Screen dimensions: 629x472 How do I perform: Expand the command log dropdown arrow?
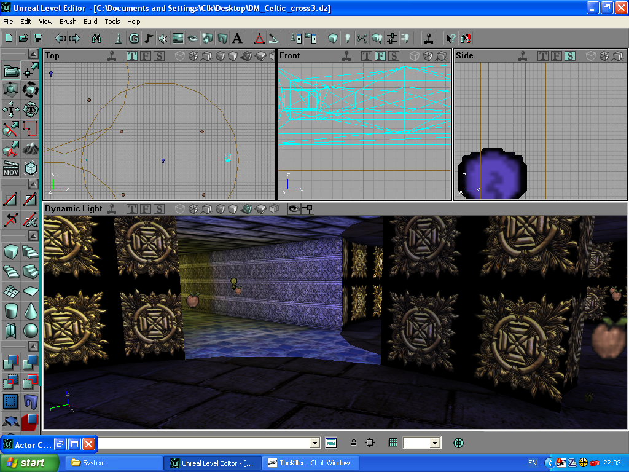click(x=315, y=443)
